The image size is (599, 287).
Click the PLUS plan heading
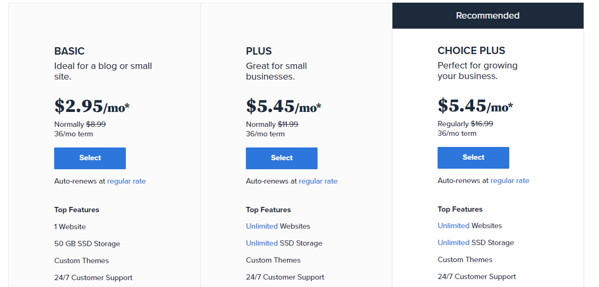259,51
